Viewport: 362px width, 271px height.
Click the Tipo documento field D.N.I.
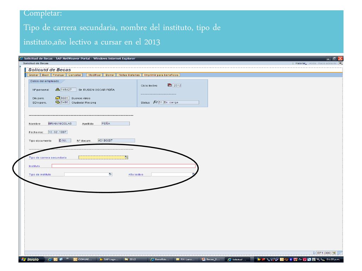[x=65, y=140]
